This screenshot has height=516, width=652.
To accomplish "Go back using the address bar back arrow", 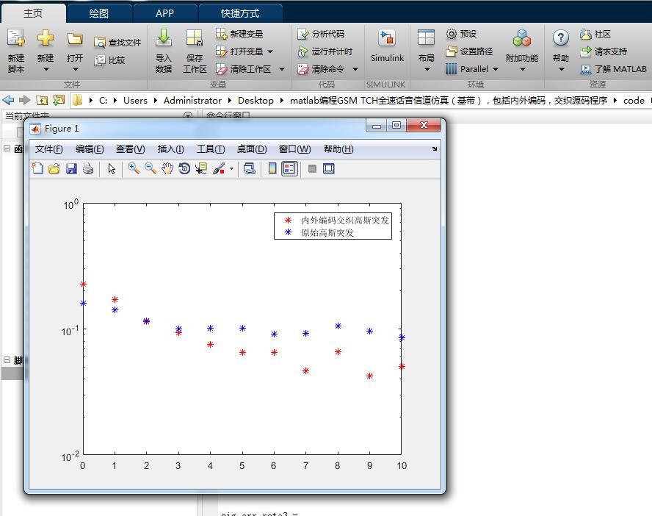I will (x=8, y=100).
